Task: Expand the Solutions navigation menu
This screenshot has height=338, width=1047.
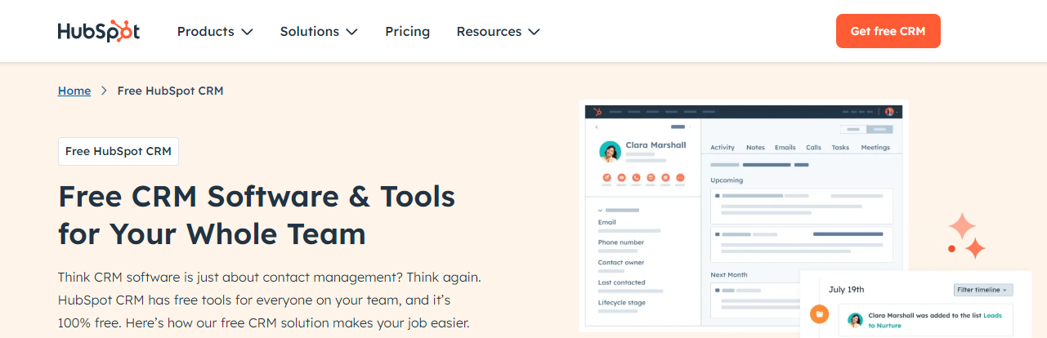Action: tap(319, 31)
